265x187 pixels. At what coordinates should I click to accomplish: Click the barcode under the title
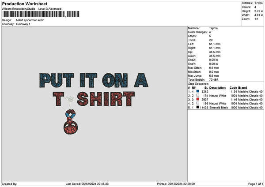[33, 14]
